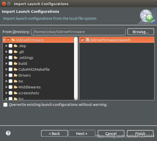This screenshot has height=141, width=157.
Task: Select the OdriveFirmware tree row label
Action: (30, 40)
